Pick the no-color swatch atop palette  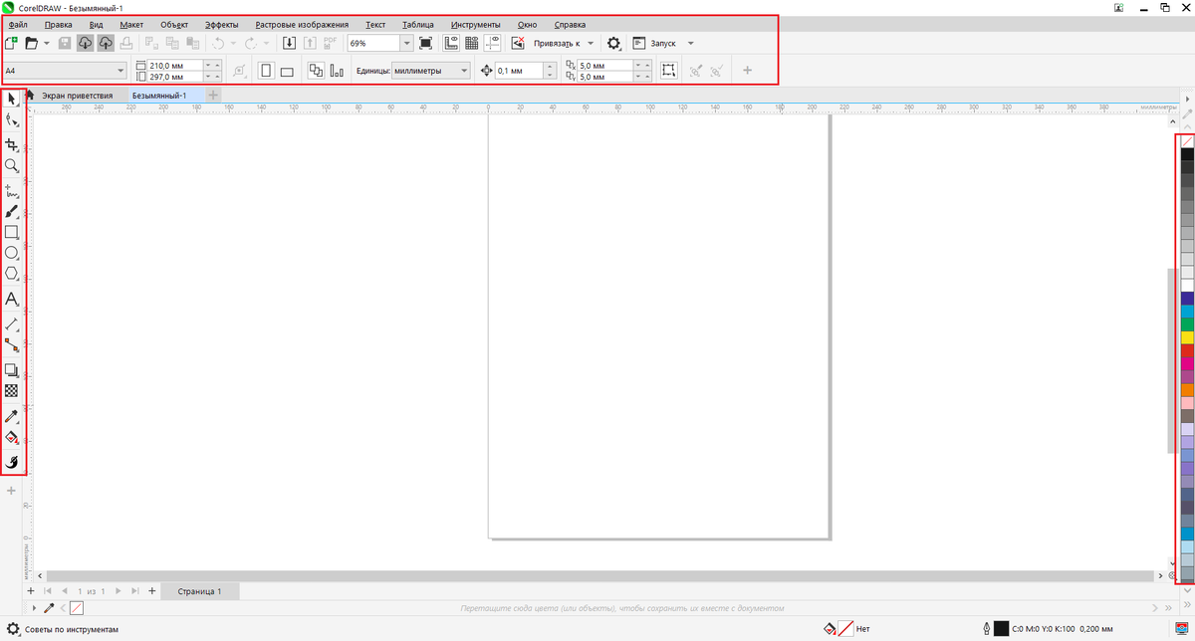coord(1187,141)
